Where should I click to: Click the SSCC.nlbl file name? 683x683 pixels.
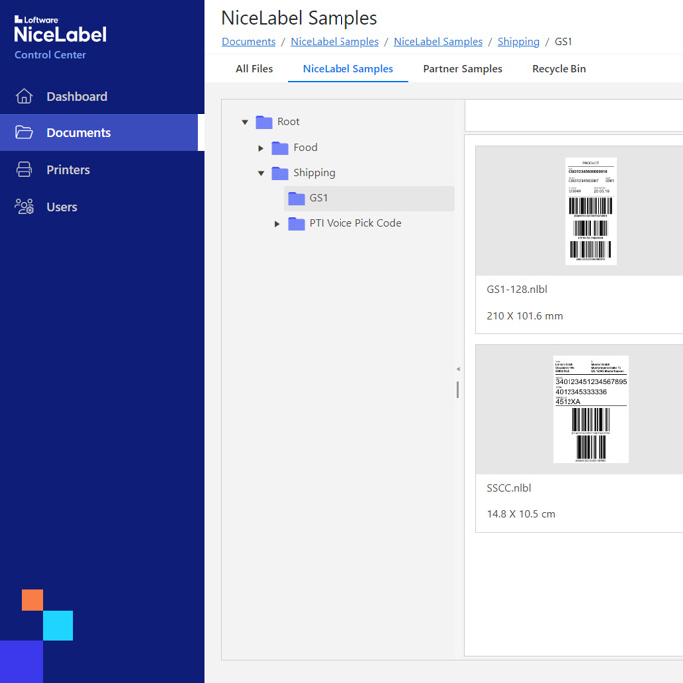coord(509,488)
